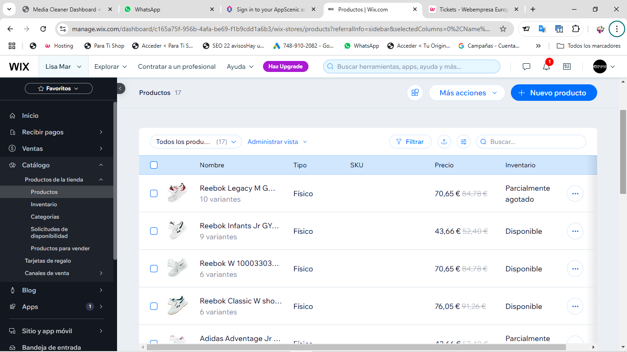This screenshot has width=627, height=352.
Task: Click the Buscar herramientas search field
Action: click(412, 66)
